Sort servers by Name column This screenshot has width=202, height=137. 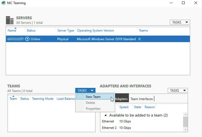coord(12,30)
